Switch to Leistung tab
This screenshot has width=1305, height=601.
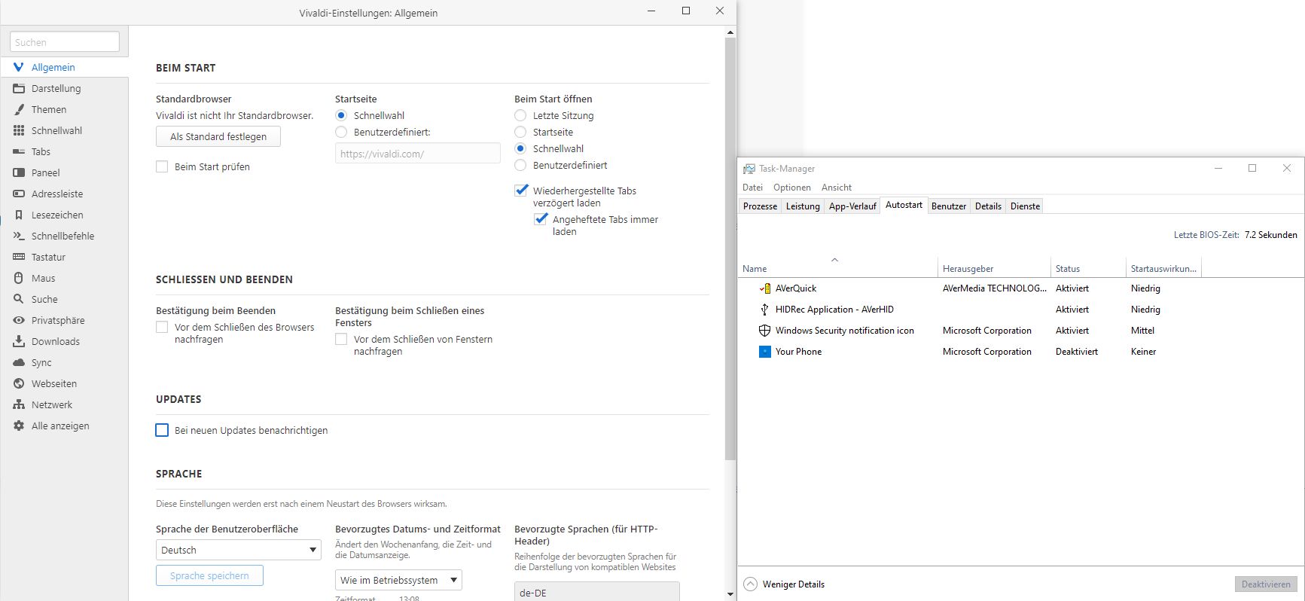tap(803, 206)
